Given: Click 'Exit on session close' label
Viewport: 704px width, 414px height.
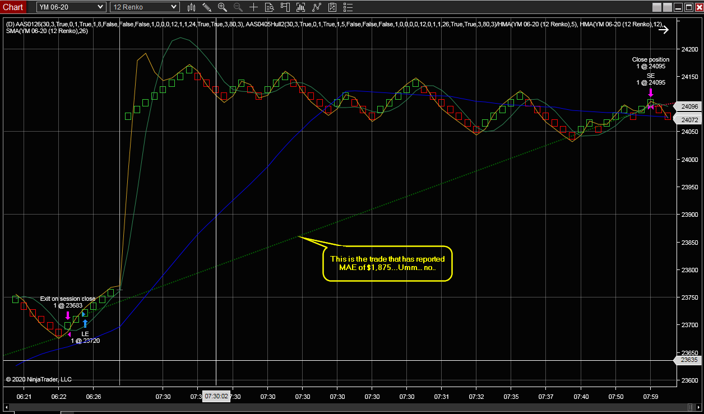Looking at the screenshot, I should [68, 299].
